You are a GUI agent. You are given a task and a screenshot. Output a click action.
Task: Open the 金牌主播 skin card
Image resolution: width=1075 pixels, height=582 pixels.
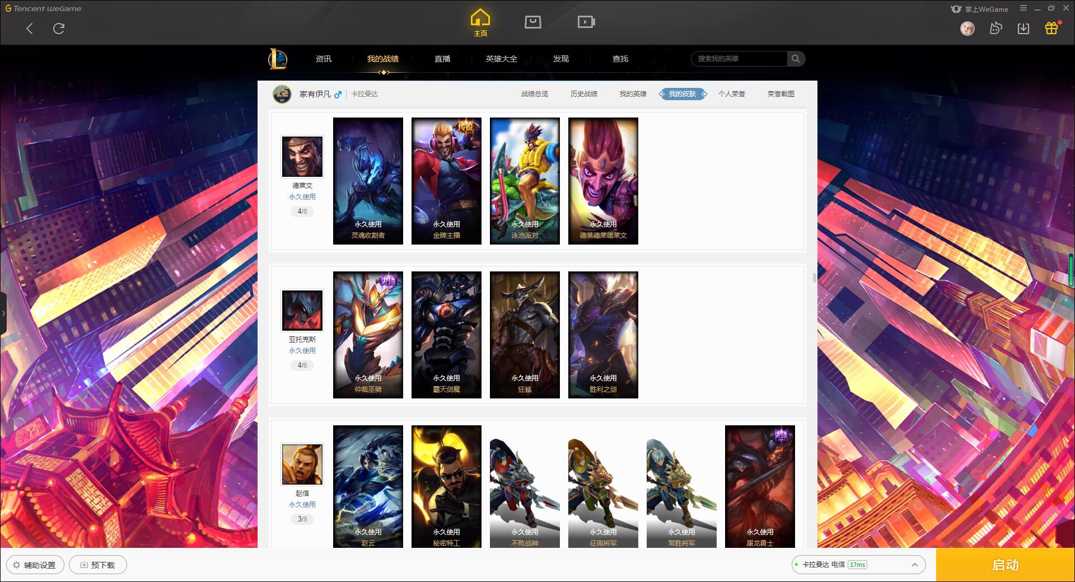[446, 181]
